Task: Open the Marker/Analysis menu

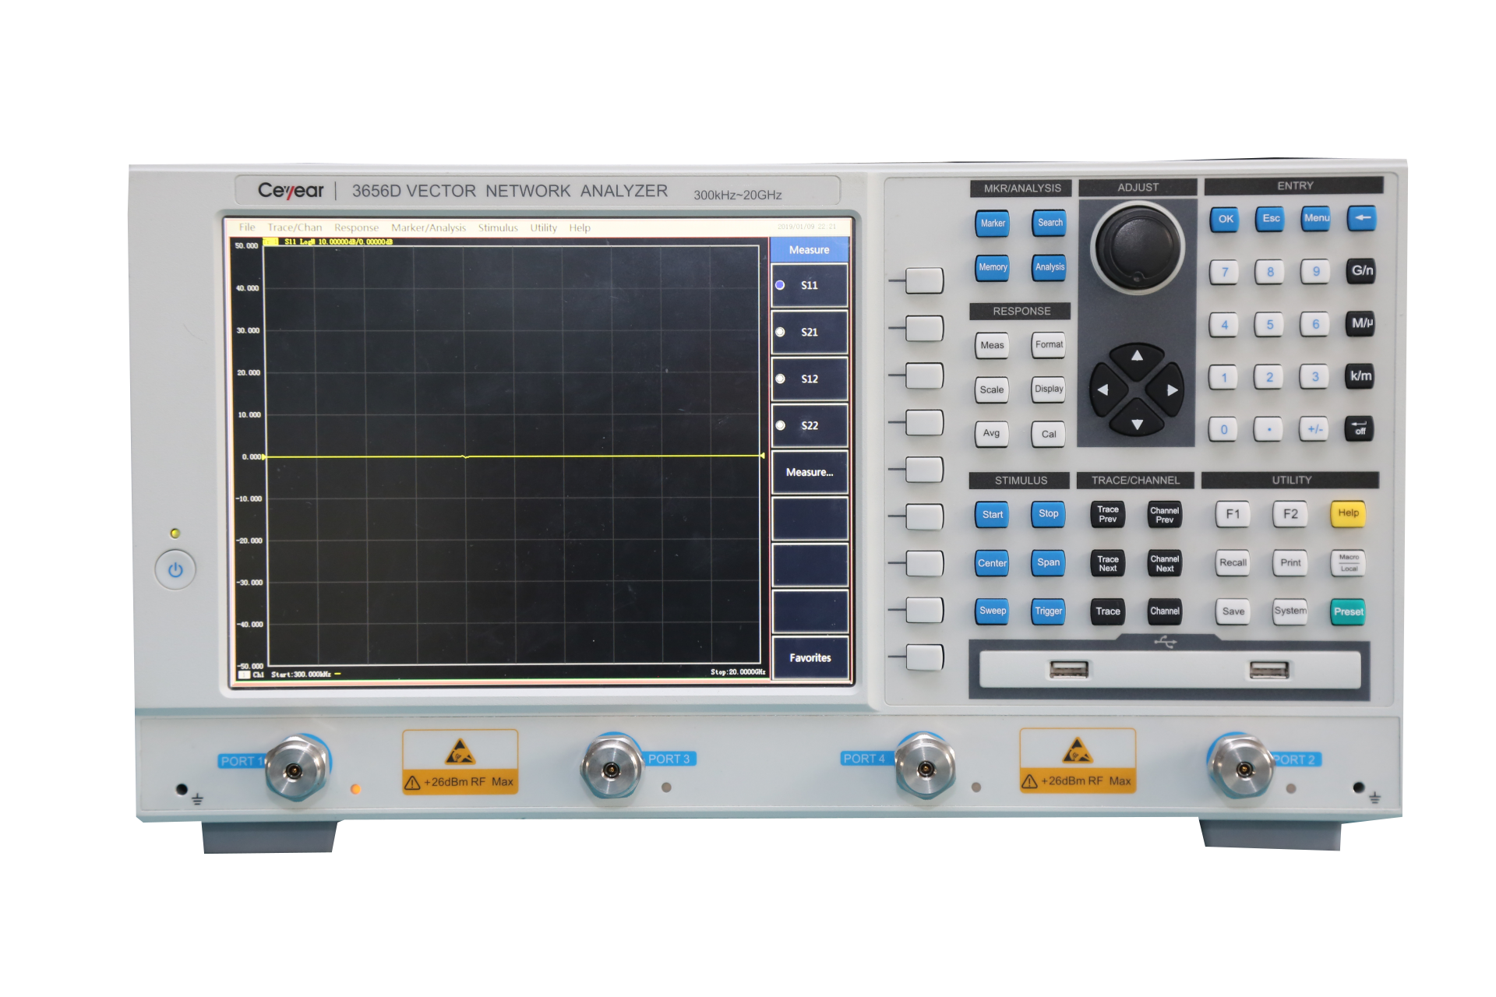Action: click(x=429, y=227)
